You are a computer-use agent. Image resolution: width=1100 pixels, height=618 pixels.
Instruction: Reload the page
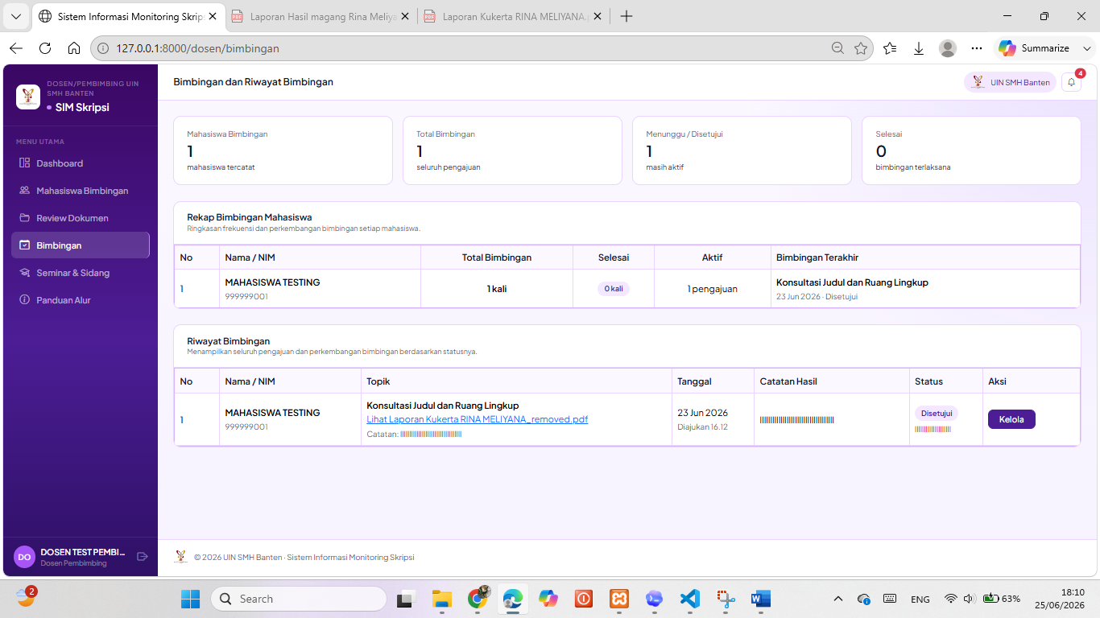point(45,48)
